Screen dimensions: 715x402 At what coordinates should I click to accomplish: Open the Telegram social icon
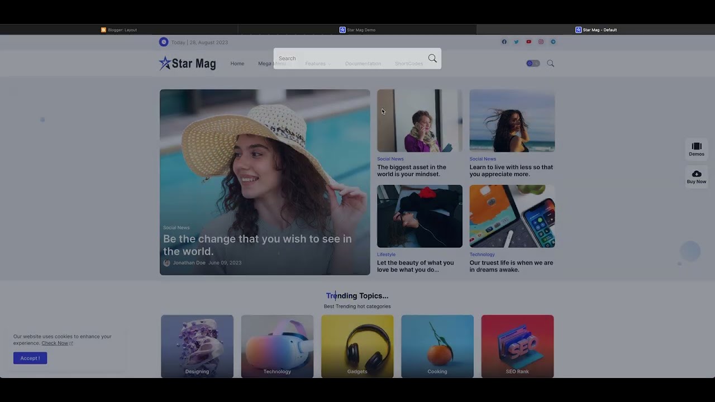tap(553, 42)
